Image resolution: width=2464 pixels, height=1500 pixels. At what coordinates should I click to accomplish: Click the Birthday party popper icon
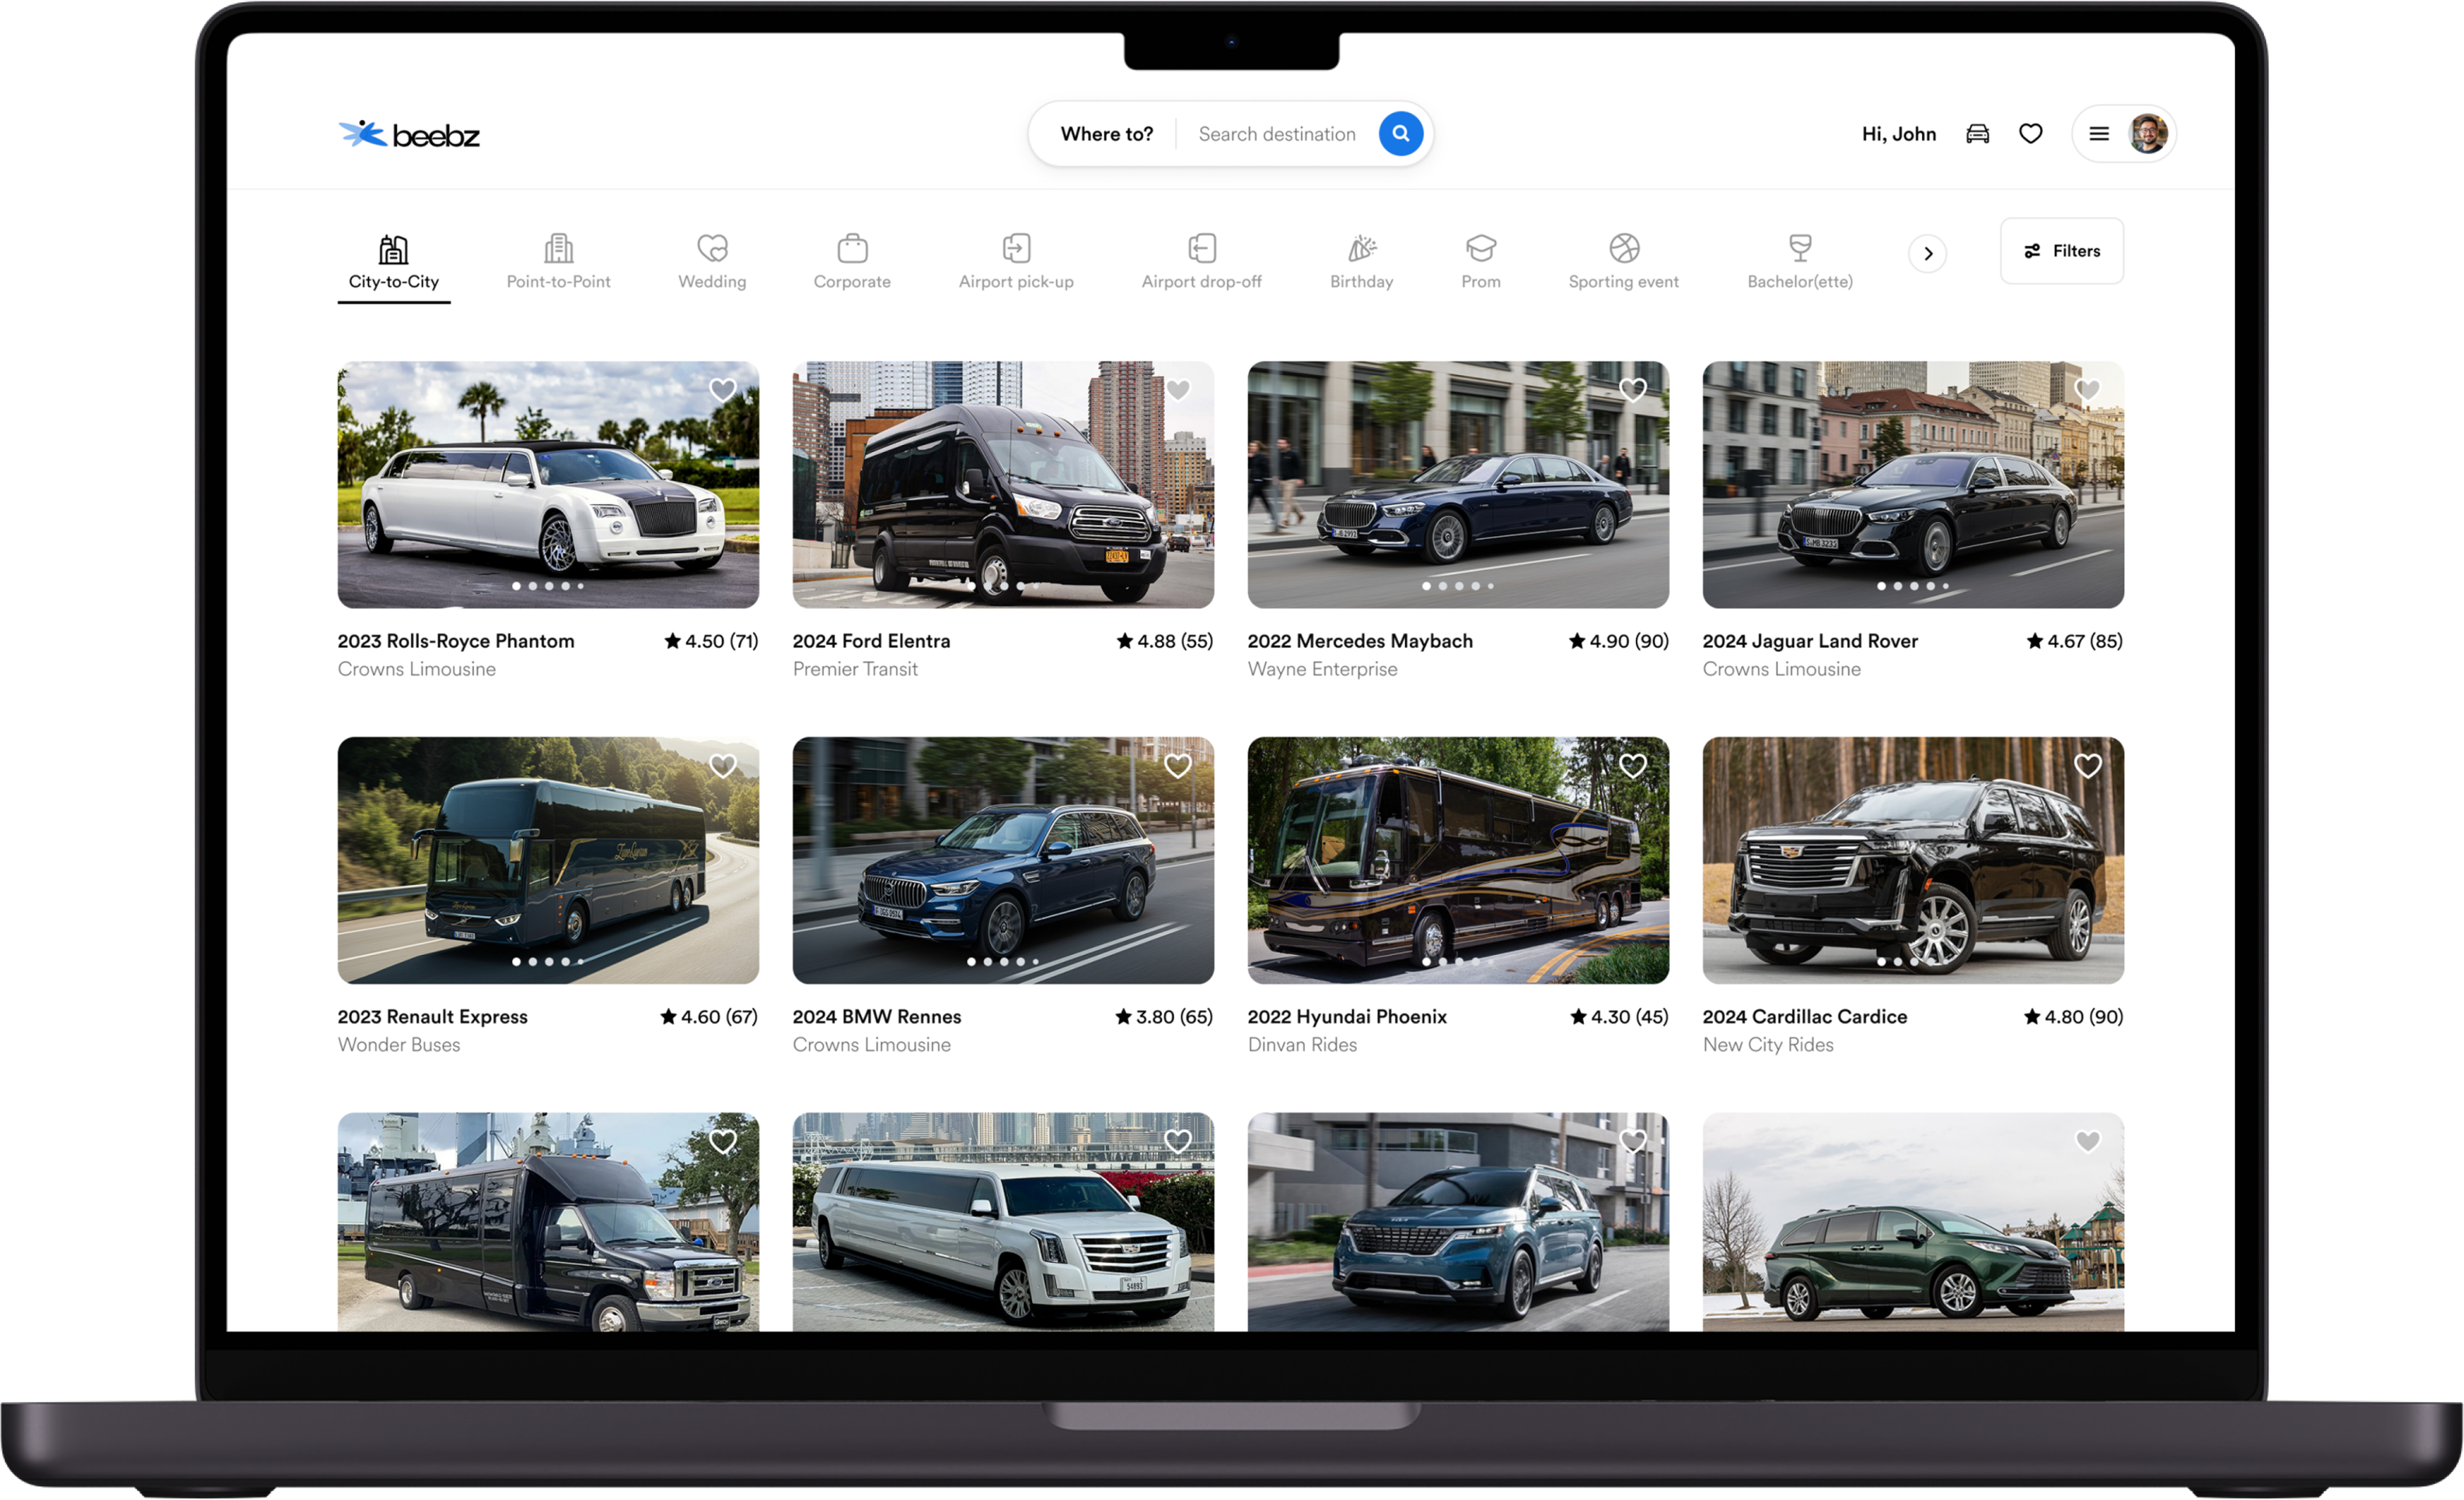(x=1362, y=247)
